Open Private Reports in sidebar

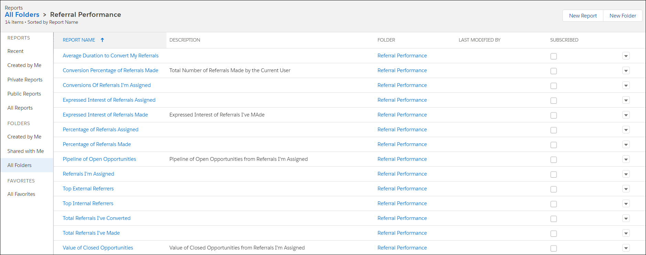click(25, 80)
